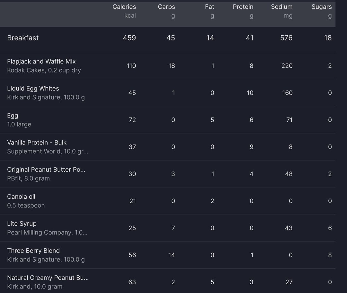Select Natural Creamy Peanut Butter Kirkland entry
347x293 pixels.
tap(168, 281)
